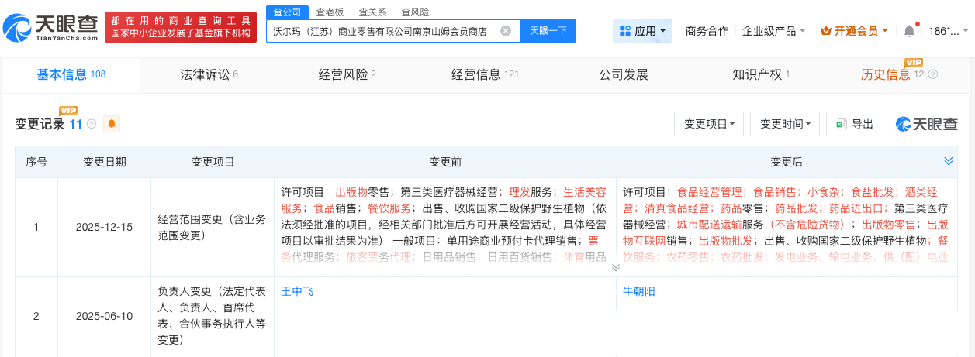The width and height of the screenshot is (975, 357).
Task: Switch to the 法律诉讼 tab
Action: (x=209, y=74)
